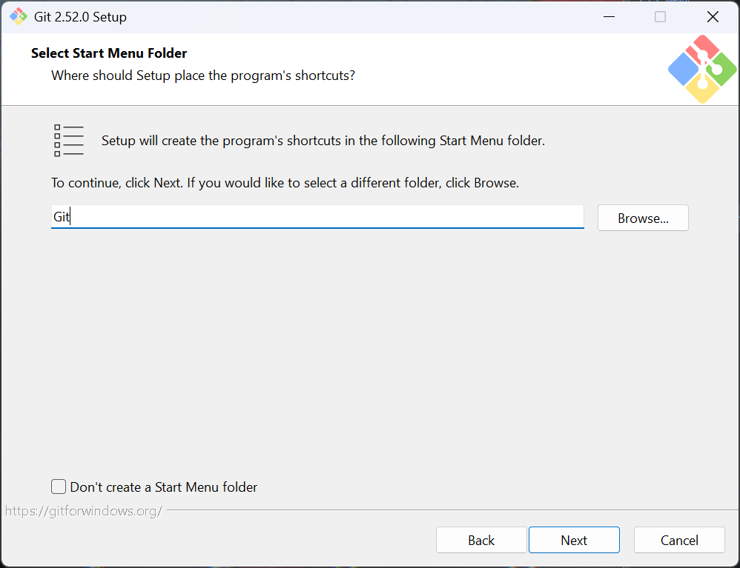Image resolution: width=740 pixels, height=568 pixels.
Task: Click the "Where should Setup place" subtitle text
Action: (x=202, y=76)
